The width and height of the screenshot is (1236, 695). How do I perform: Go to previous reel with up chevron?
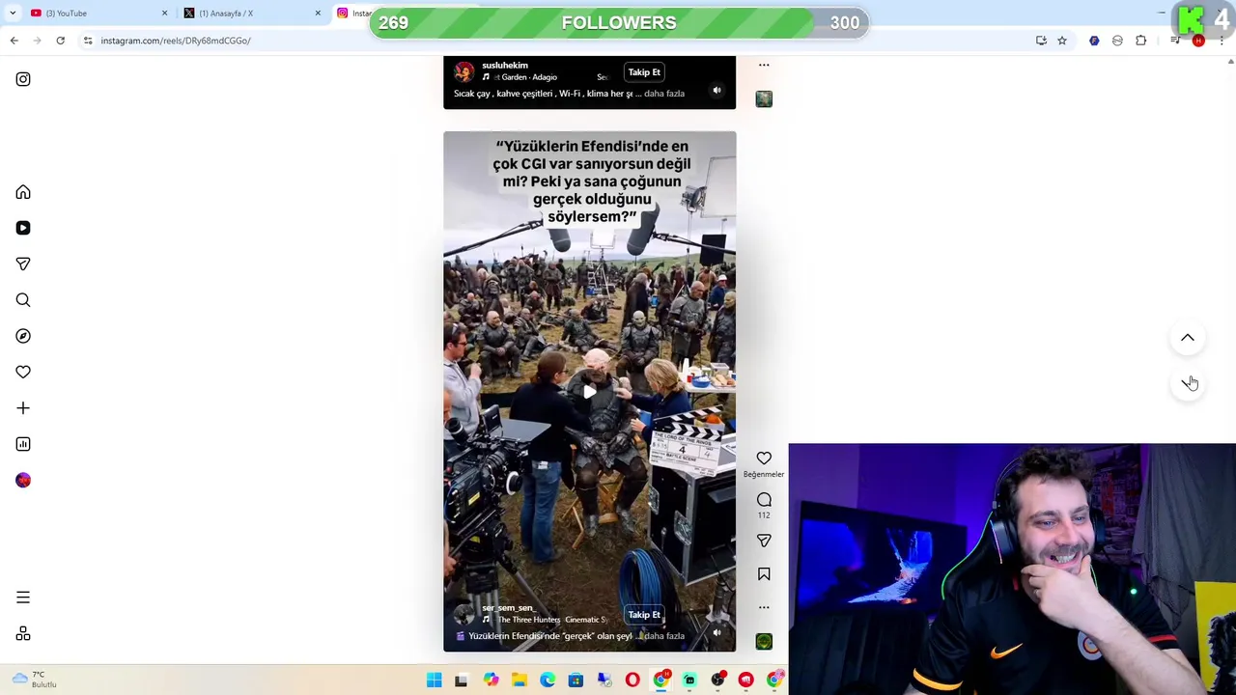[x=1188, y=338]
